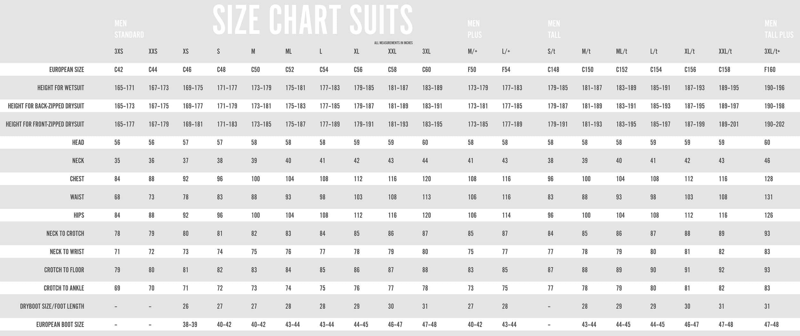Image resolution: width=800 pixels, height=336 pixels.
Task: Select the MEN PLUS group header
Action: 474,29
